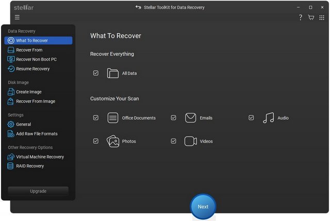Close the Stellar Toolkit window
Screen dimensions: 330x221
[322, 7]
